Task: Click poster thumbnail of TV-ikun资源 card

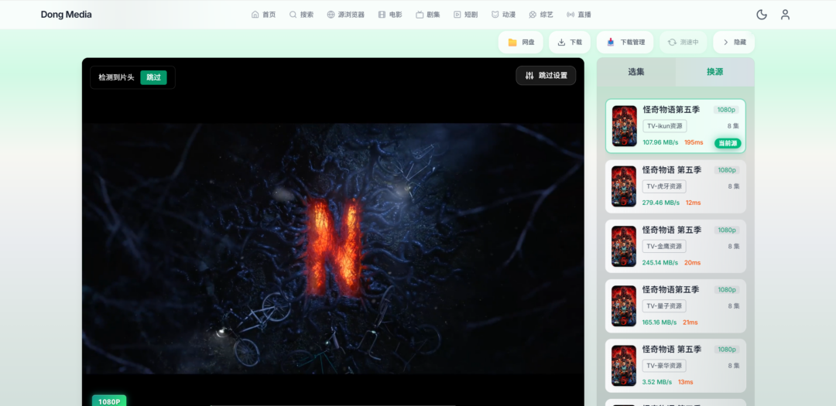Action: [625, 126]
